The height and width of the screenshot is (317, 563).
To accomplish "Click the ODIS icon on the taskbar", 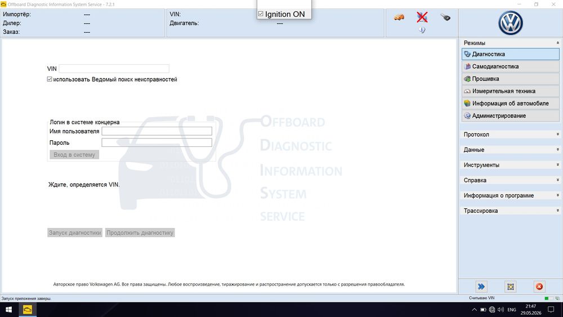I will (x=27, y=310).
